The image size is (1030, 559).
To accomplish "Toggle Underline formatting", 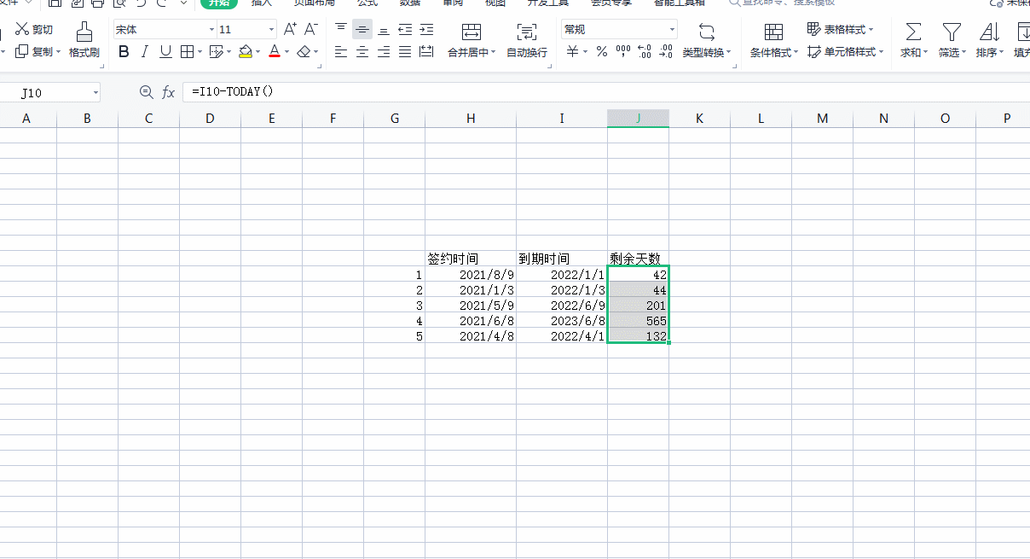I will coord(165,52).
